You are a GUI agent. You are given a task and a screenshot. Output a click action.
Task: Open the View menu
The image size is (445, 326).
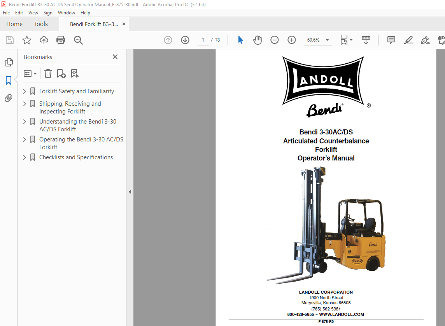[x=33, y=13]
